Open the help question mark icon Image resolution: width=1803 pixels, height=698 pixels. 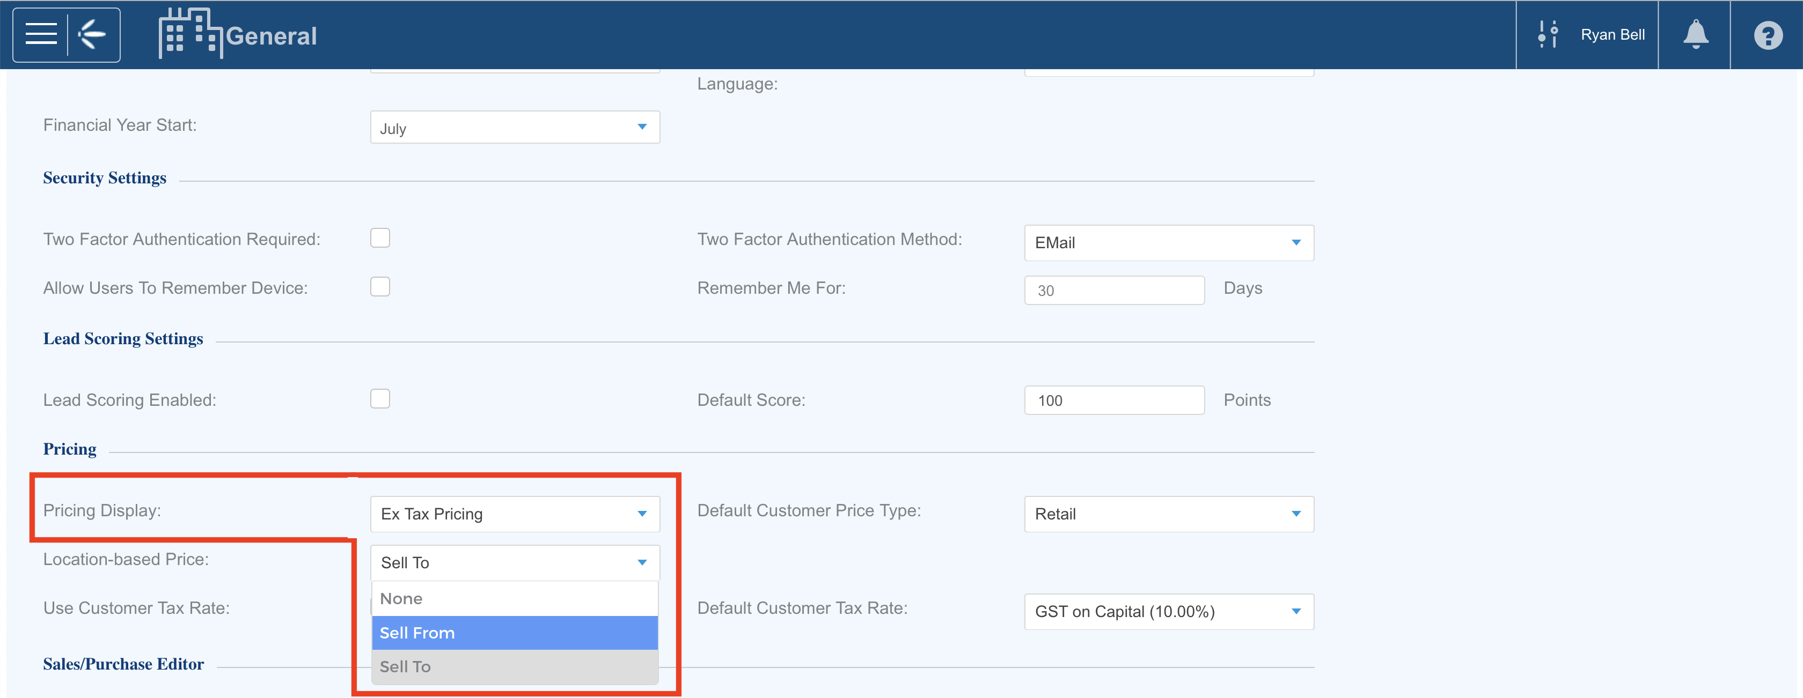tap(1767, 35)
